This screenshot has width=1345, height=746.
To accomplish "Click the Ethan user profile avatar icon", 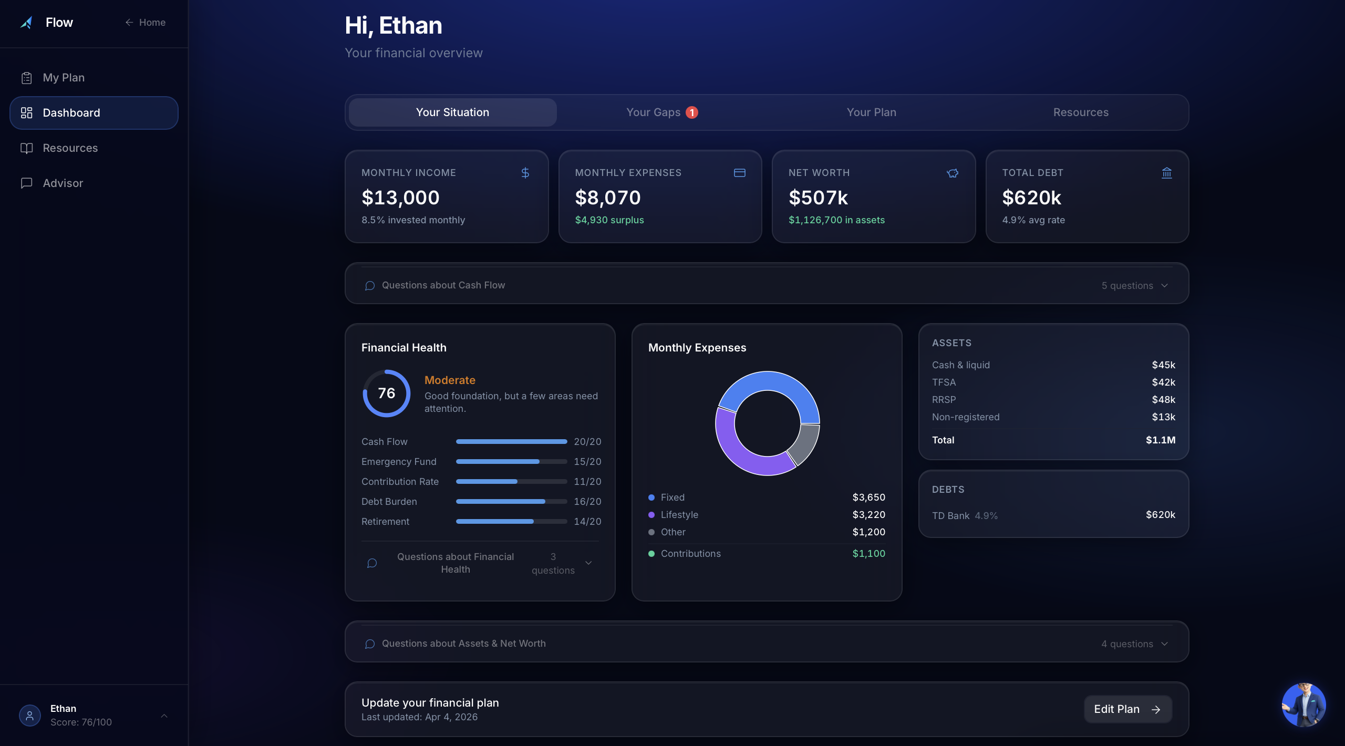I will (30, 715).
